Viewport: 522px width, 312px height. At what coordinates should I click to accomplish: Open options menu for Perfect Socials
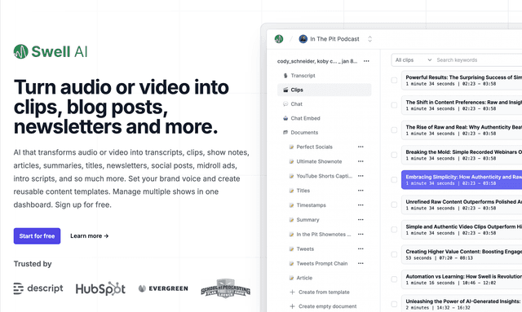coord(361,147)
